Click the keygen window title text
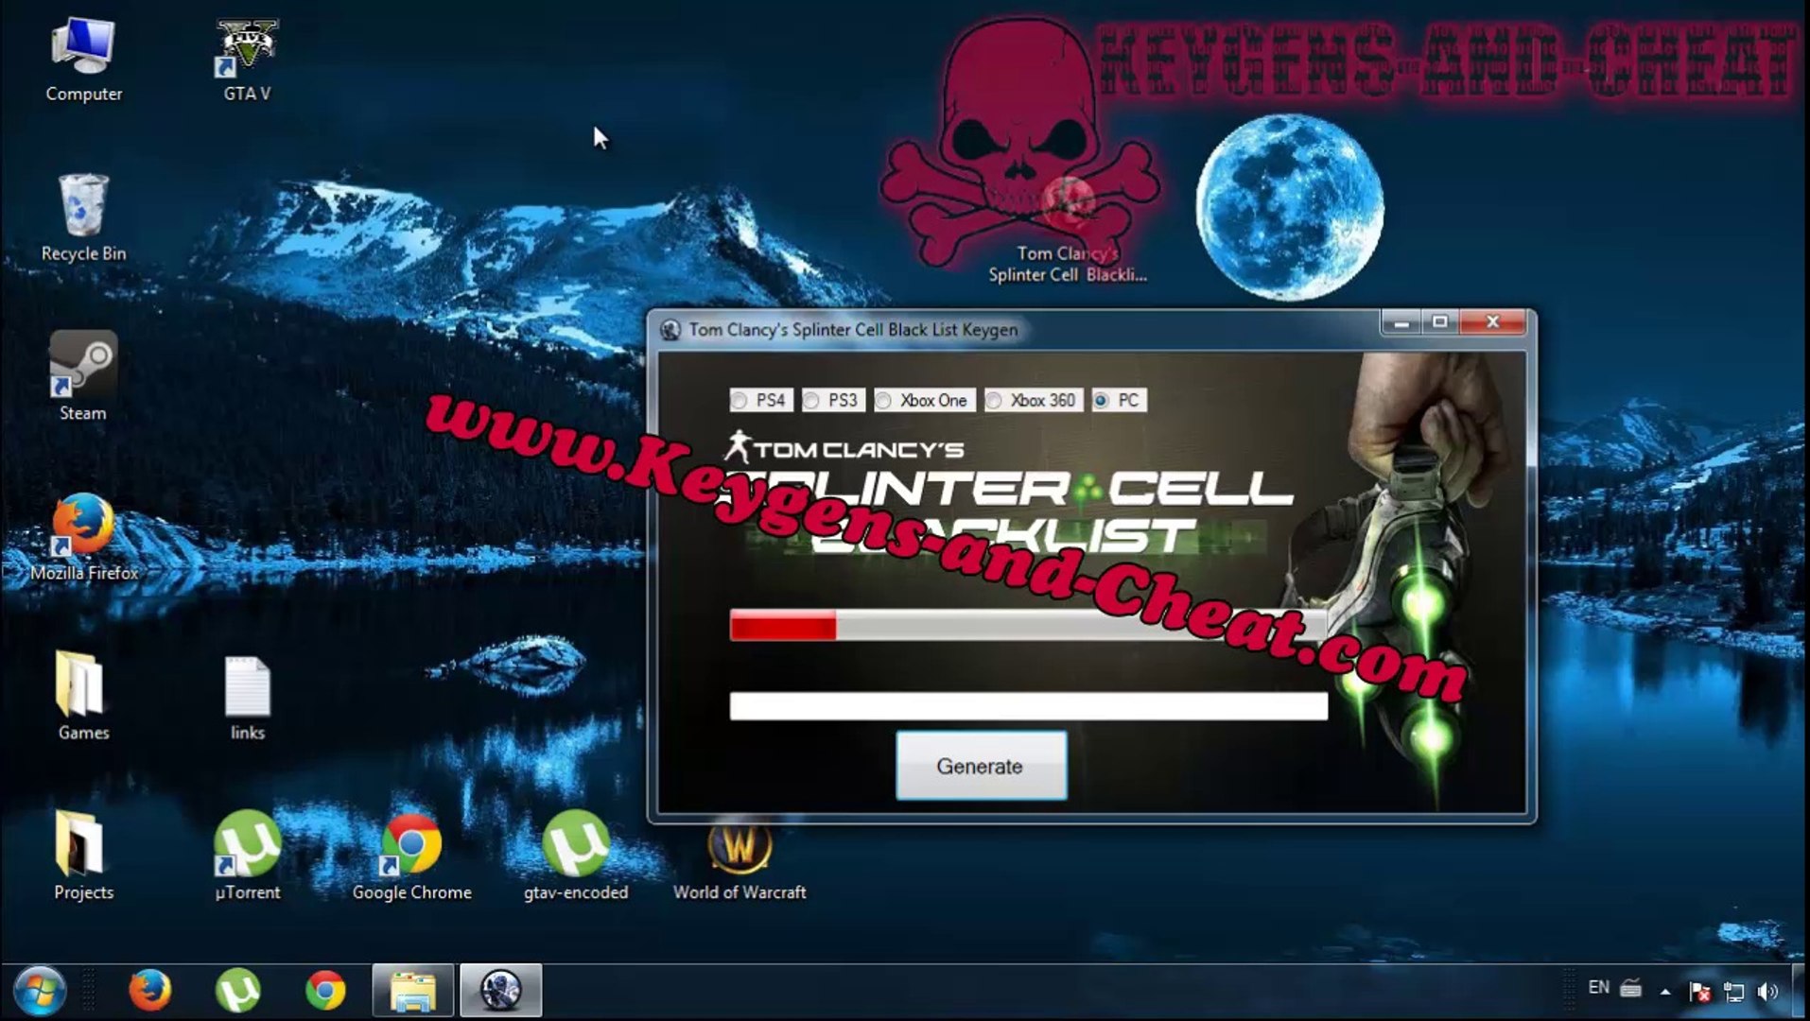The image size is (1810, 1021). click(853, 330)
